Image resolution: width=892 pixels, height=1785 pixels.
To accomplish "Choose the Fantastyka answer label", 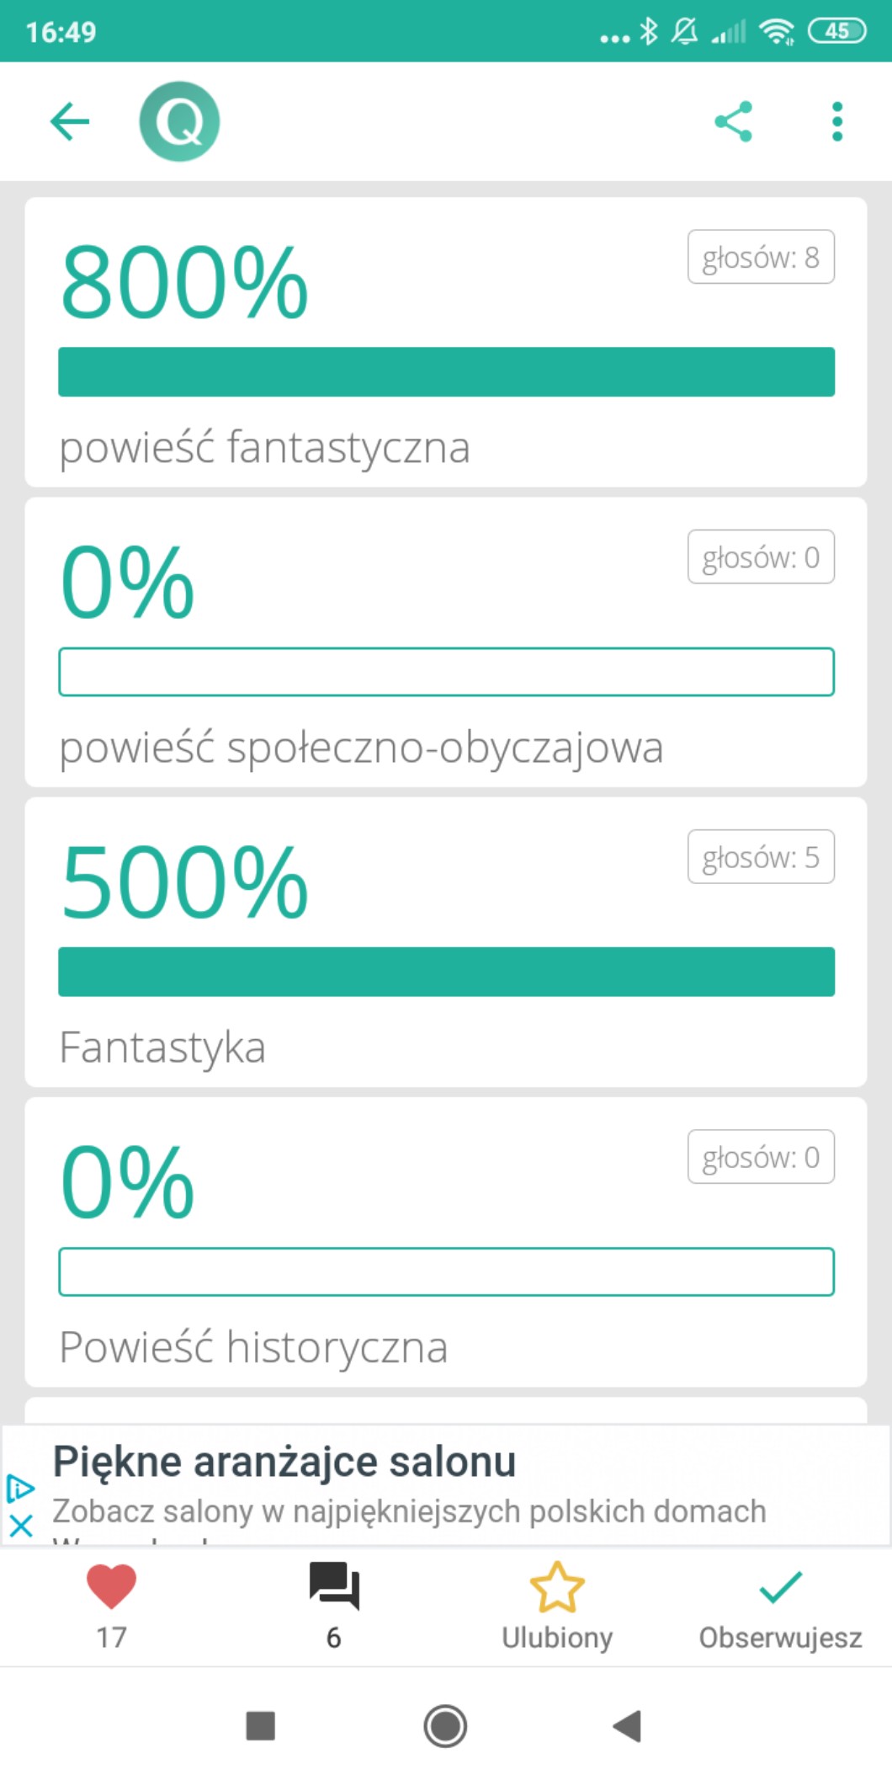I will point(162,1047).
